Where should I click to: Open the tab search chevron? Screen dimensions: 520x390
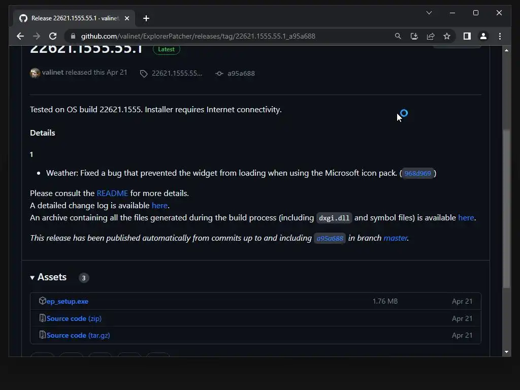tap(429, 13)
